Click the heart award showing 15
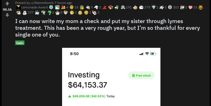The image size is (211, 106). [190, 7]
